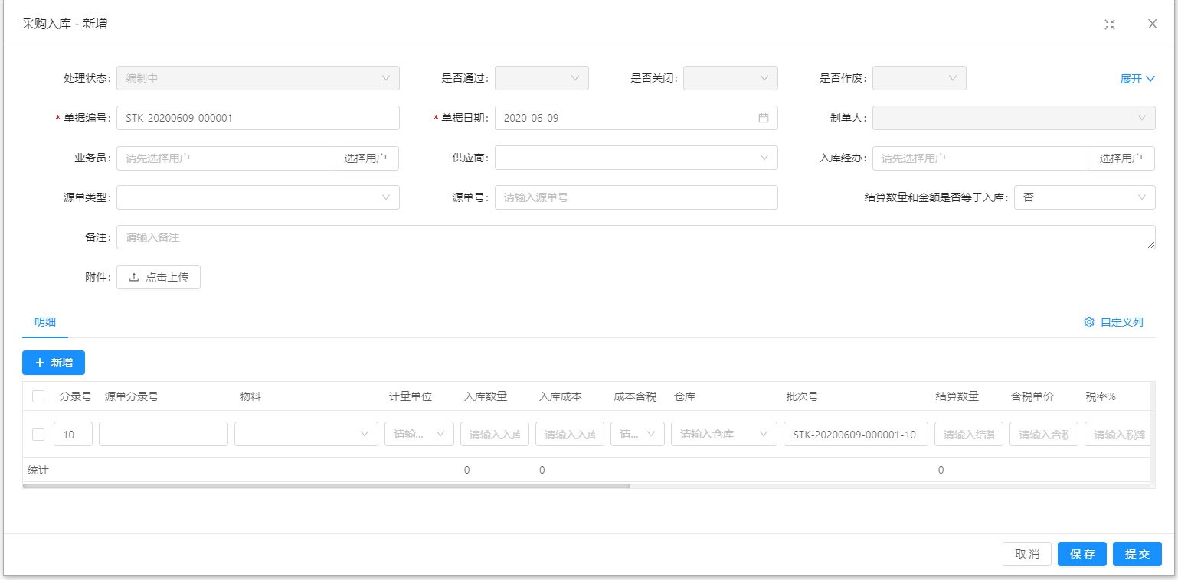
Task: Open the 结算数量和金额是否等于入库 dropdown
Action: 1084,197
